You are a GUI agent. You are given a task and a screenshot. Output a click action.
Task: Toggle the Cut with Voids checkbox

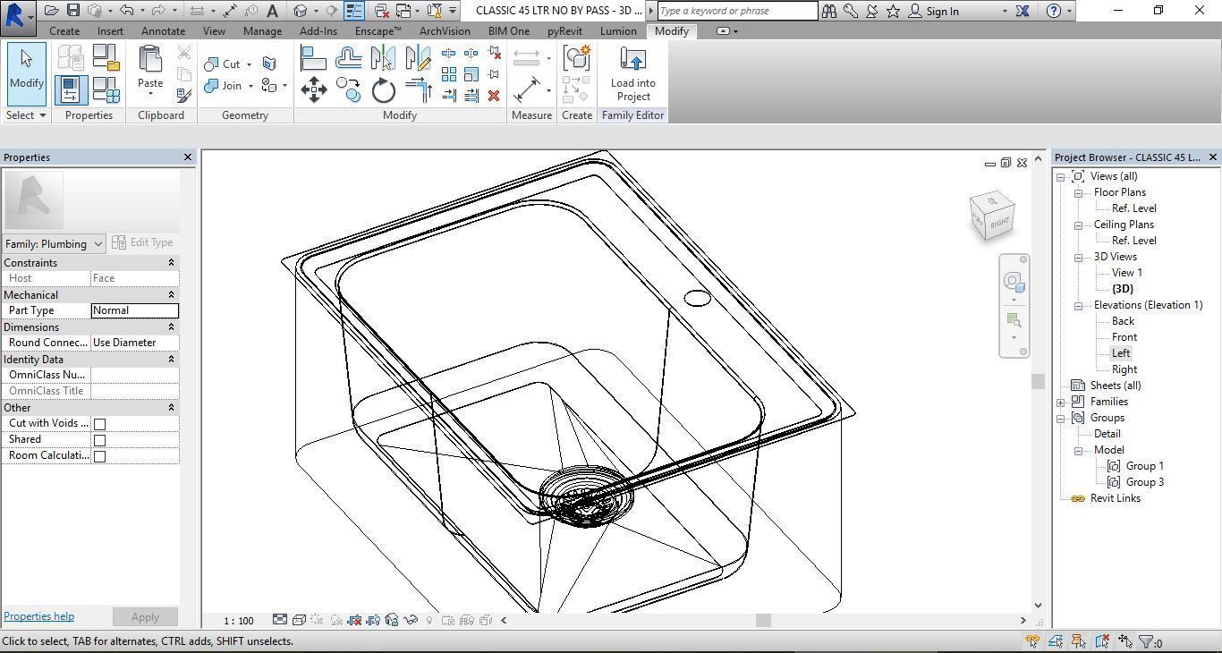coord(99,424)
